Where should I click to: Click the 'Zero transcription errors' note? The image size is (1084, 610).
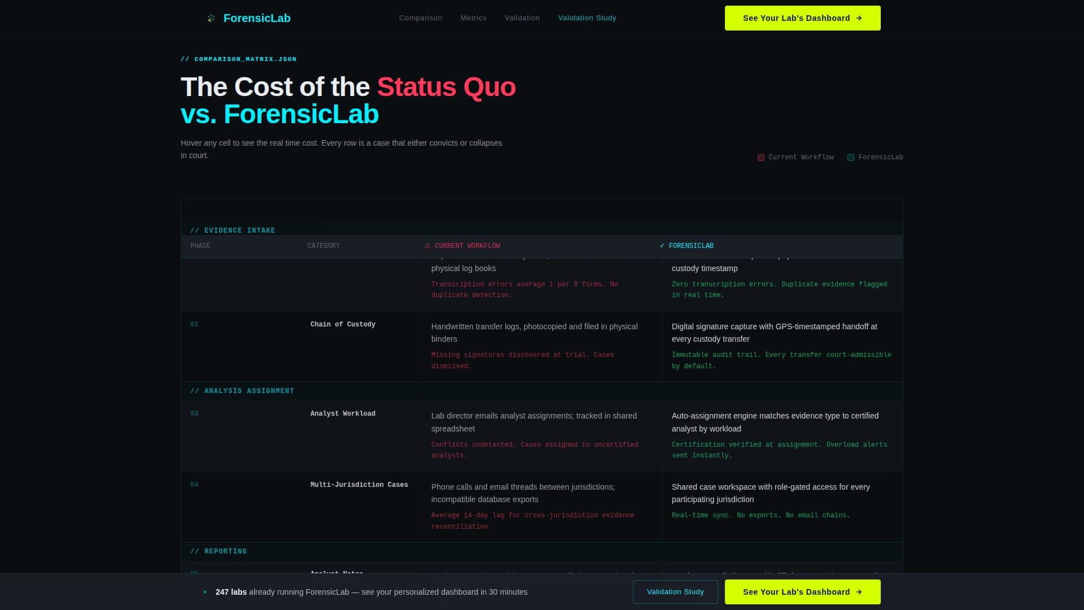point(779,290)
